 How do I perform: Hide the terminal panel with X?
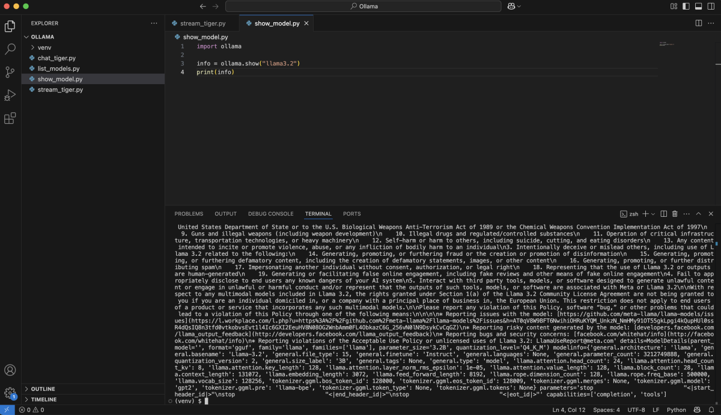pos(711,214)
